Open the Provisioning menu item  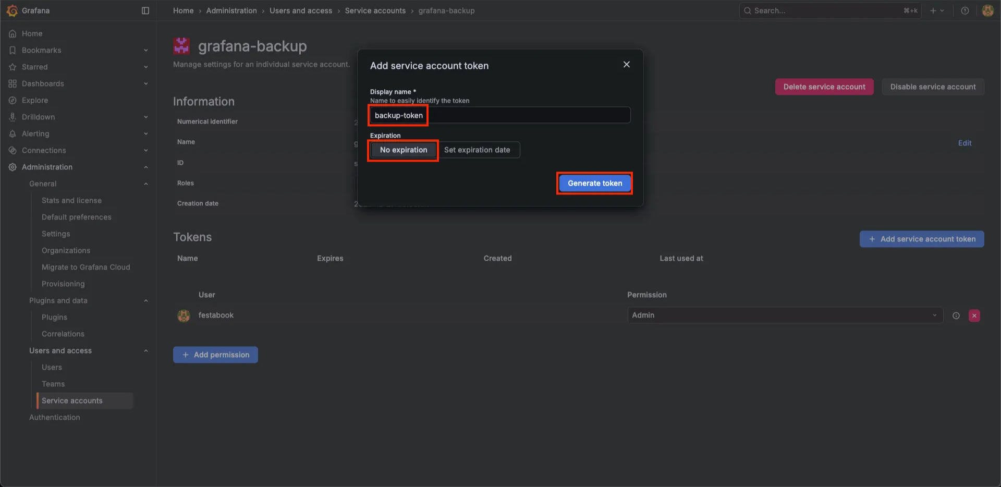tap(63, 284)
